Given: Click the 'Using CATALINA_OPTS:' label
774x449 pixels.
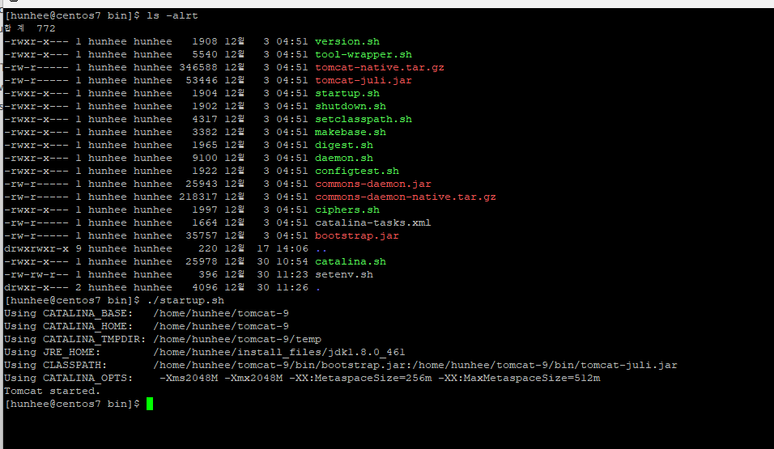Looking at the screenshot, I should tap(69, 378).
